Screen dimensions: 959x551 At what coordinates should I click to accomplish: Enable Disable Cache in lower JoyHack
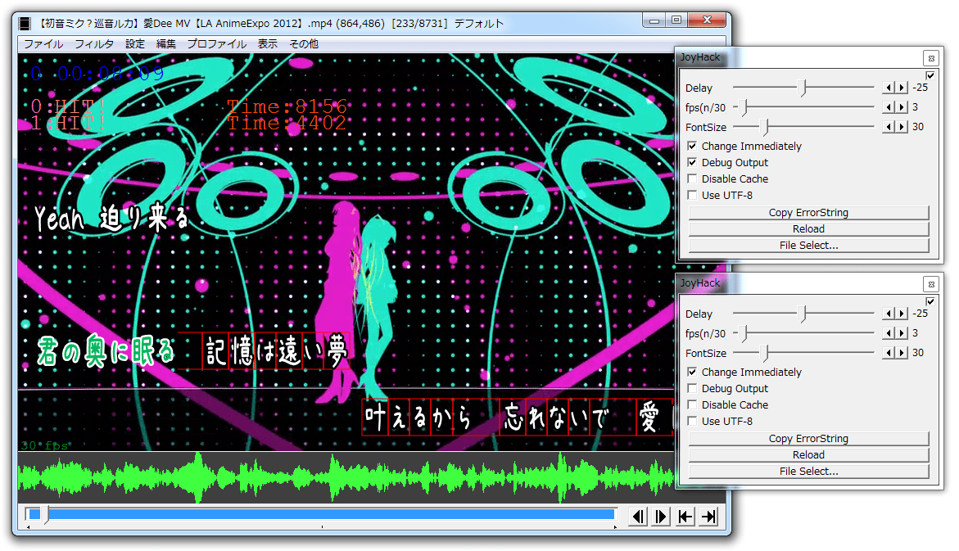click(x=692, y=404)
